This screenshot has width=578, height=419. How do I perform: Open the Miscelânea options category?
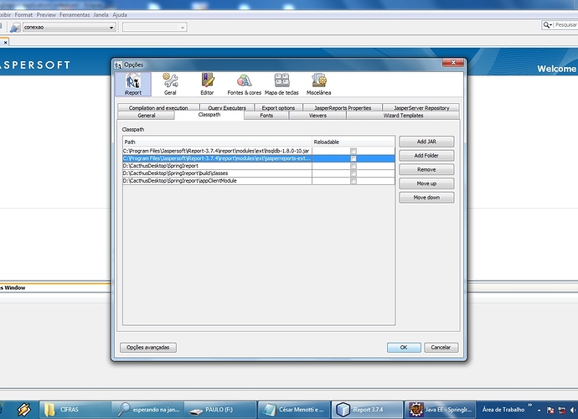pyautogui.click(x=318, y=84)
